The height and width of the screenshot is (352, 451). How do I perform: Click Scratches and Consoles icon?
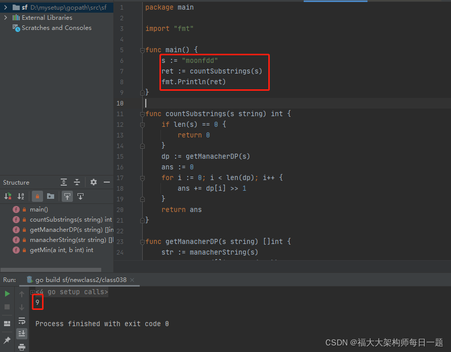pos(16,28)
